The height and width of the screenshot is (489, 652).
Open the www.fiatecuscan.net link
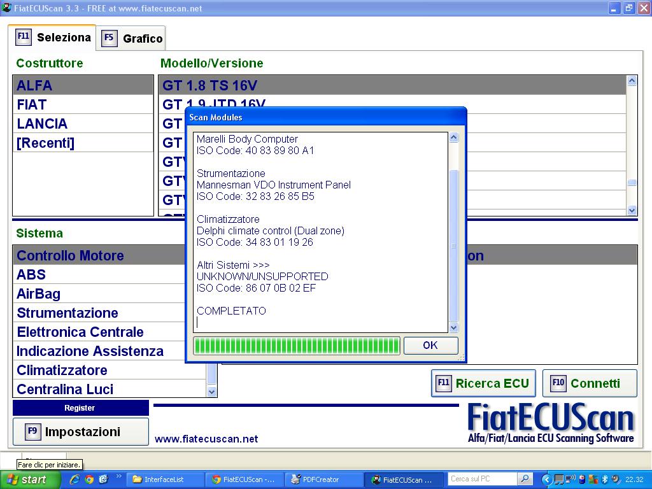pyautogui.click(x=206, y=439)
